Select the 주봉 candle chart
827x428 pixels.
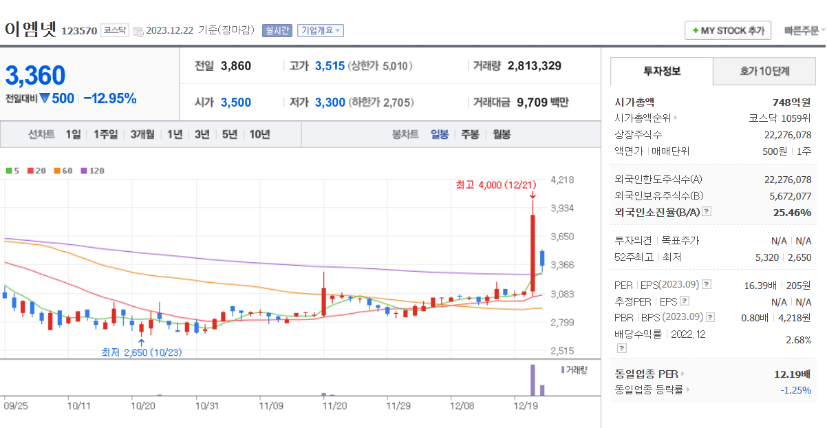tap(470, 134)
